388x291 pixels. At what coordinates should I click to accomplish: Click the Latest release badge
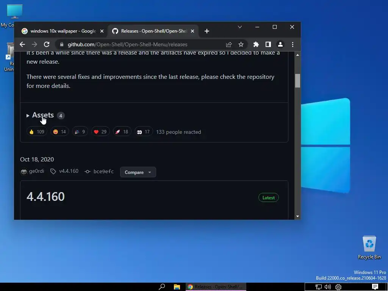[269, 198]
